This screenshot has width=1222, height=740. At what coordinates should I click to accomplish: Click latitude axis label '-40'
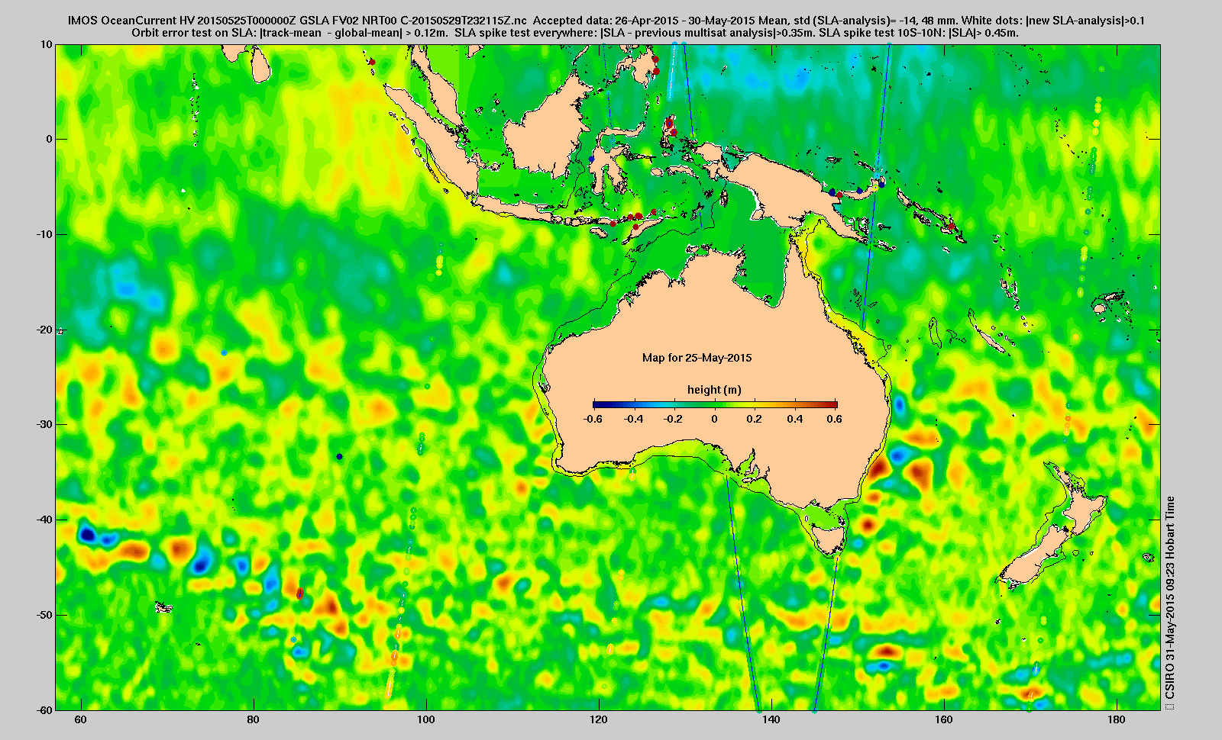click(x=44, y=520)
